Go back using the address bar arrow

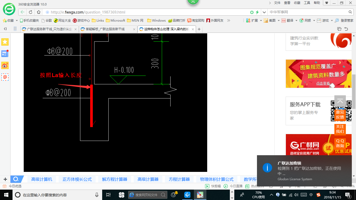click(x=23, y=12)
